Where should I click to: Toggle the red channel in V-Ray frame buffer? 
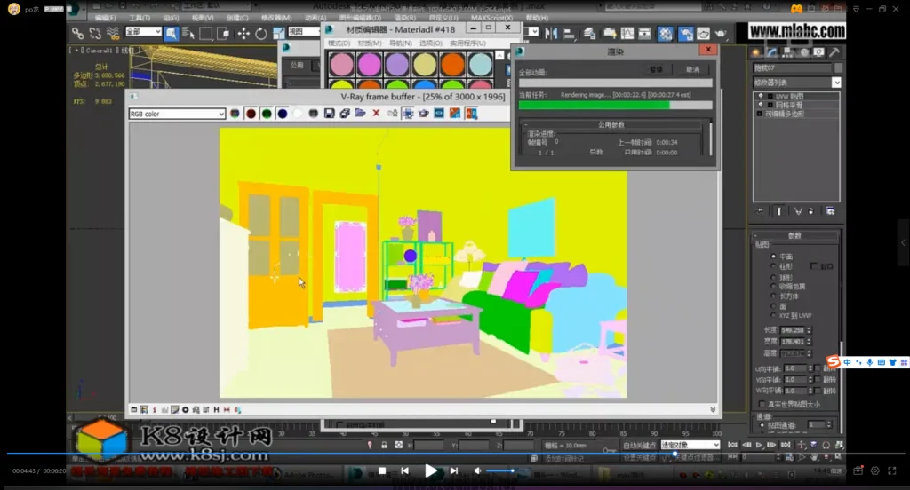pos(251,114)
